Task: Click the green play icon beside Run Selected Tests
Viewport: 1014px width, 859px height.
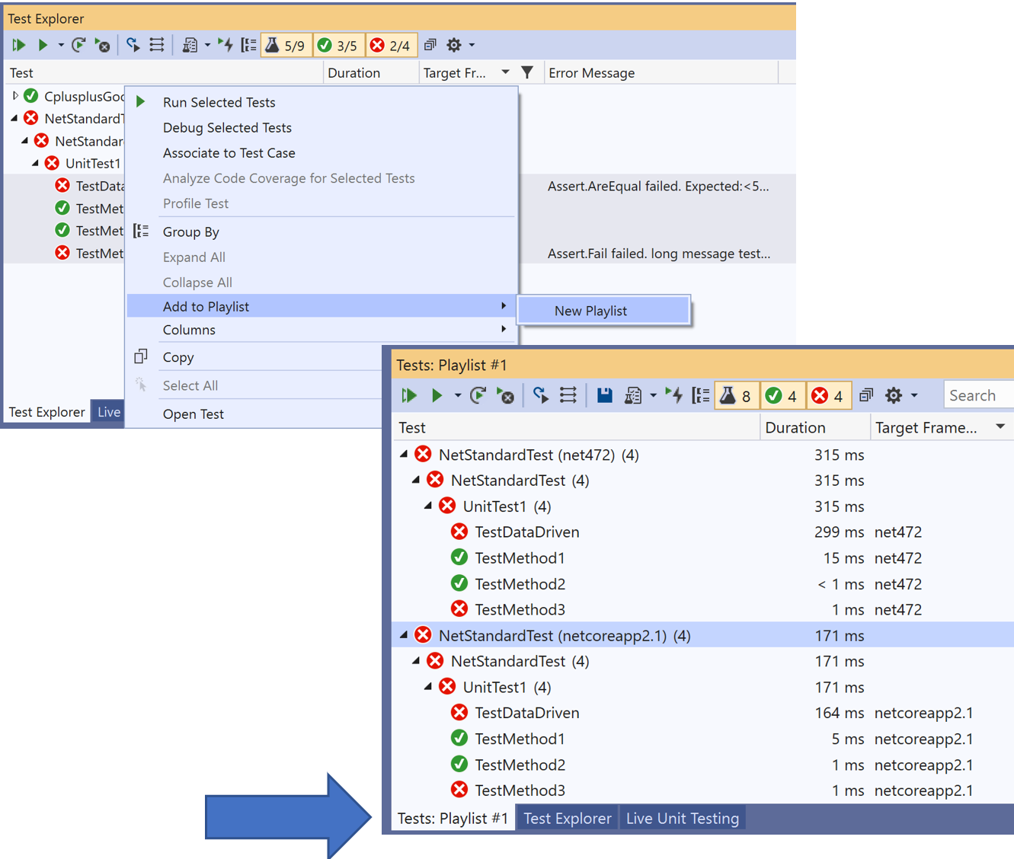Action: [x=140, y=101]
